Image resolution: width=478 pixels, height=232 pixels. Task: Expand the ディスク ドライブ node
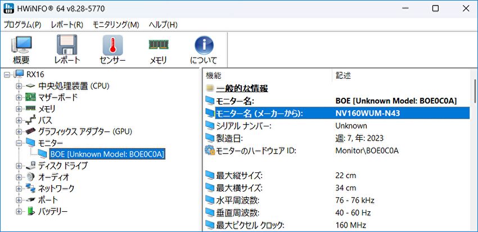(x=19, y=166)
